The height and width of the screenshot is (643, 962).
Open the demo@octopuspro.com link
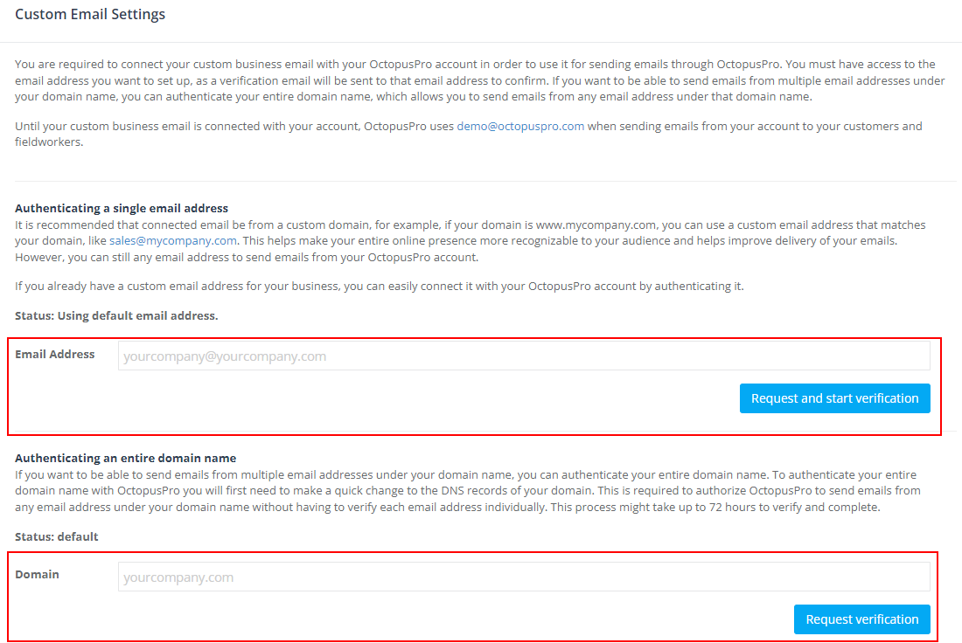point(520,126)
